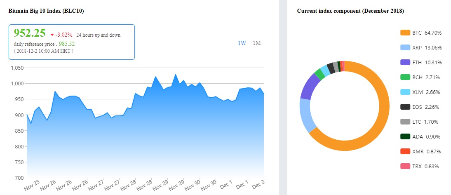The image size is (451, 195).
Task: Click the TRX pink legend swatch
Action: (x=405, y=166)
